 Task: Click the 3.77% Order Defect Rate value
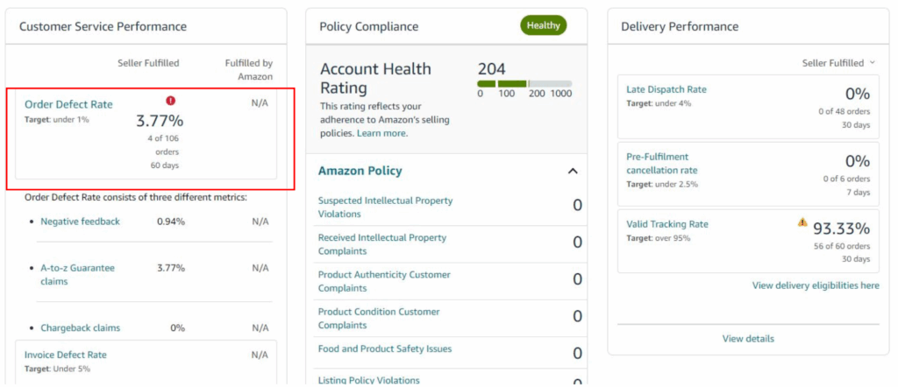click(160, 121)
